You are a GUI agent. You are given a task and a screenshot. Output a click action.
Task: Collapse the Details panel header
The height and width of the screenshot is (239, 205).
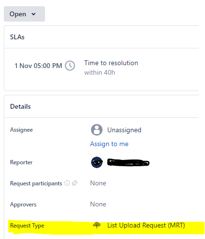pos(102,106)
